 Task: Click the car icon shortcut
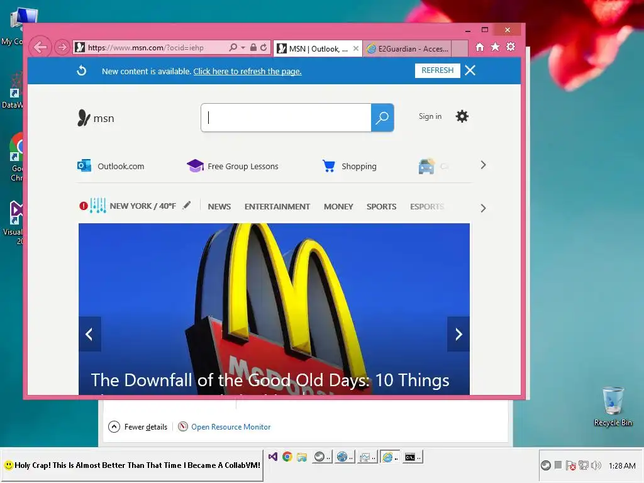click(x=427, y=166)
